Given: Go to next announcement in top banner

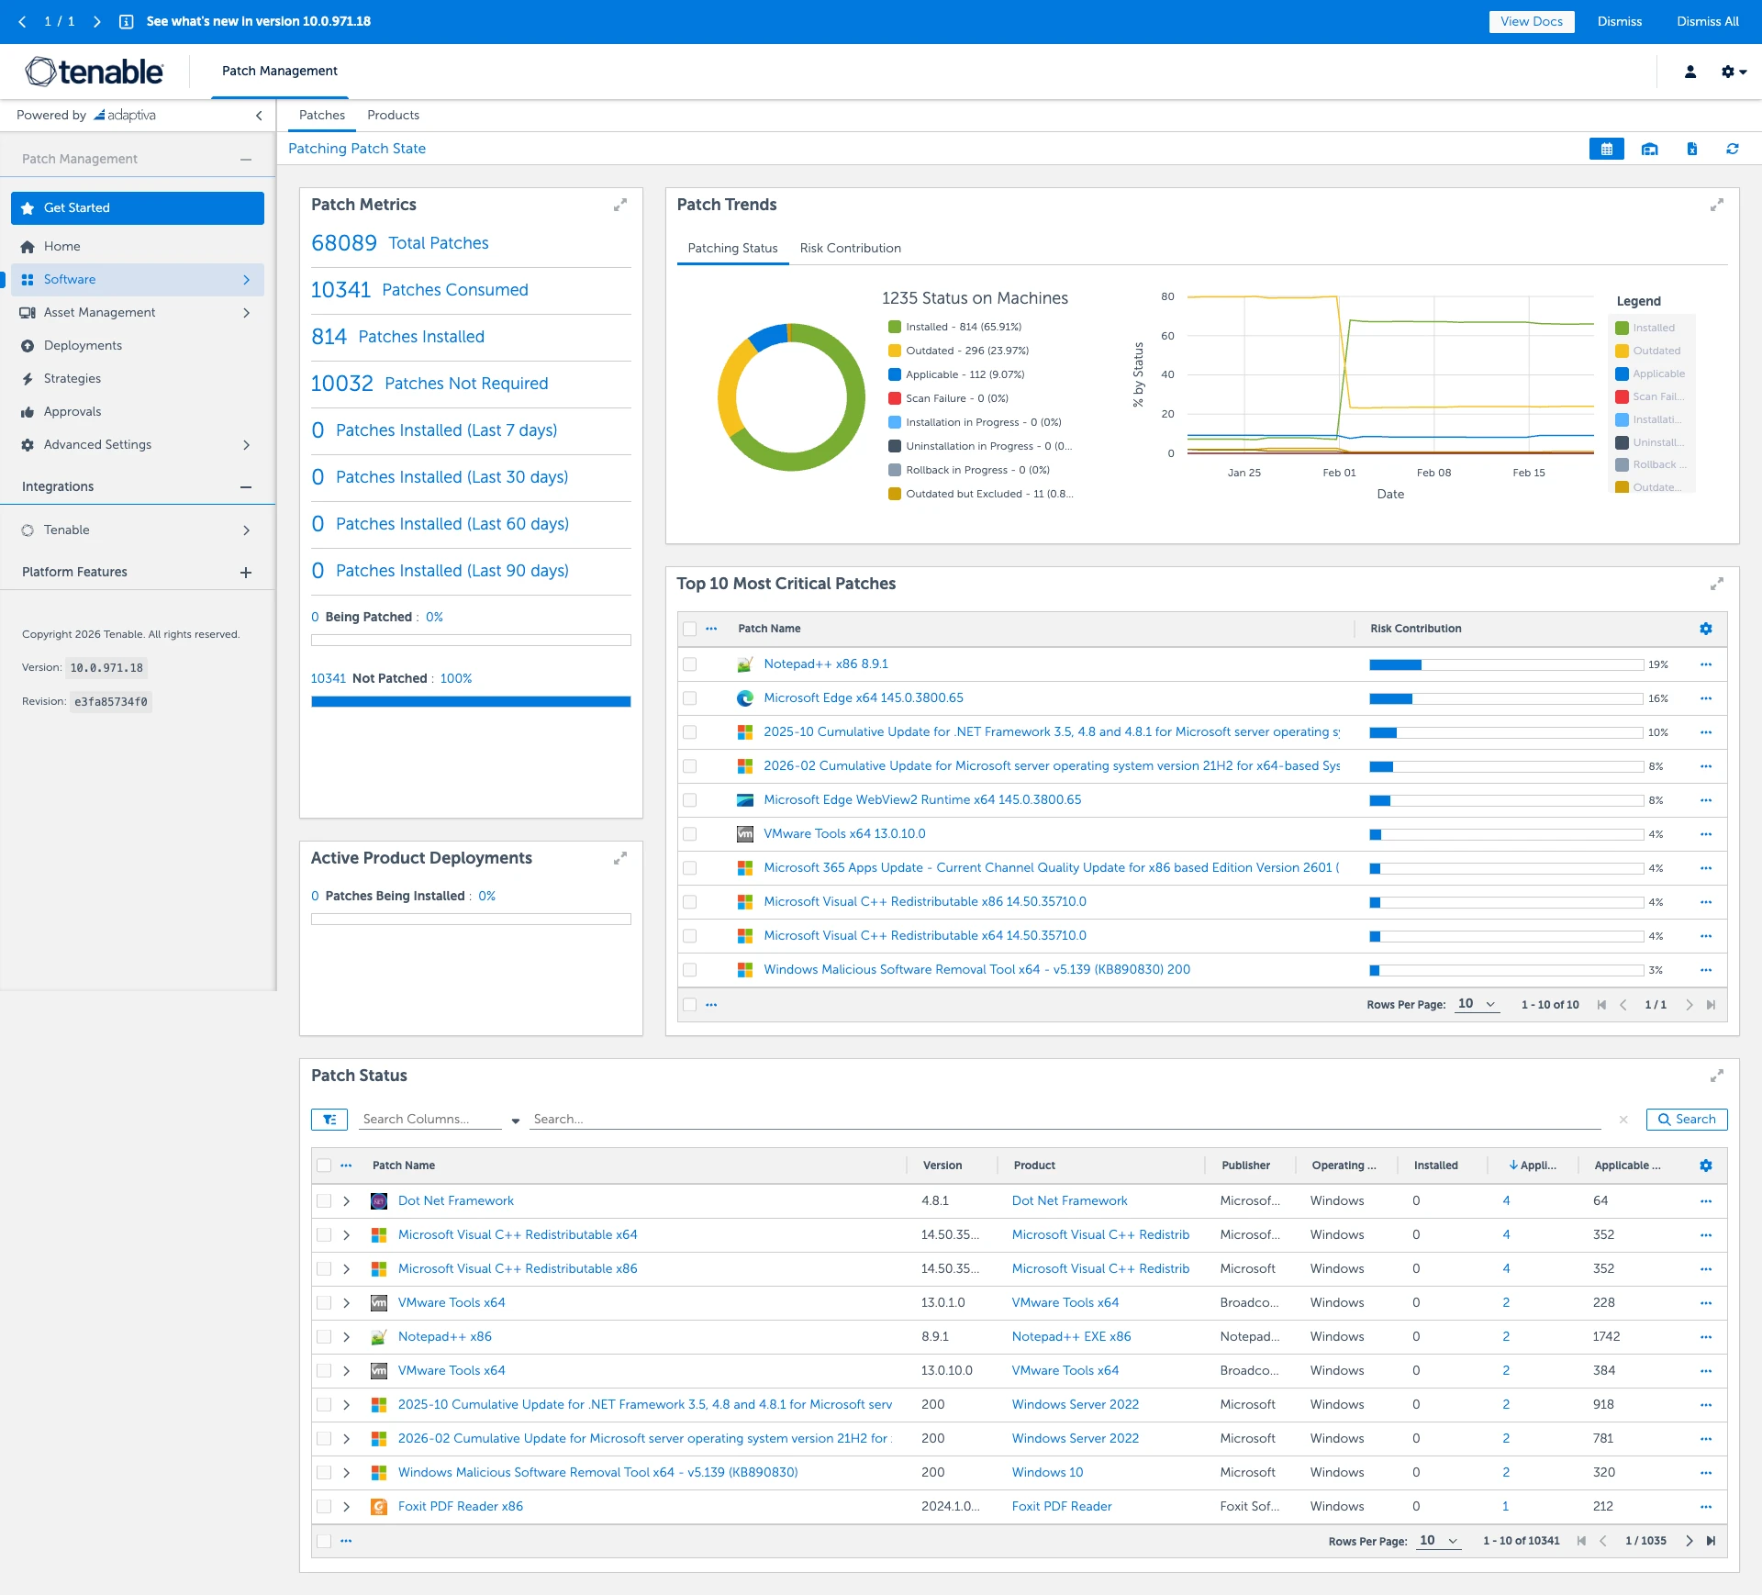Looking at the screenshot, I should pos(96,21).
